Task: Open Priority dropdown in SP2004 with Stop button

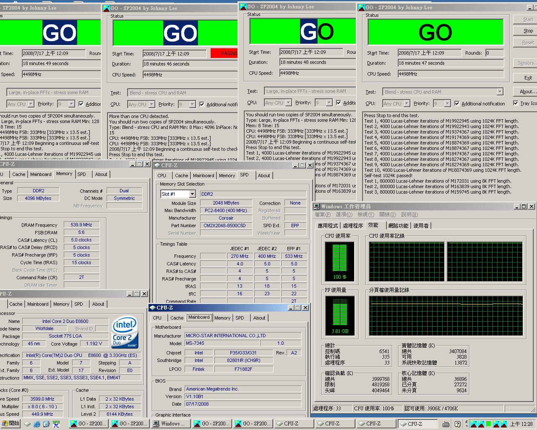Action: coord(448,104)
